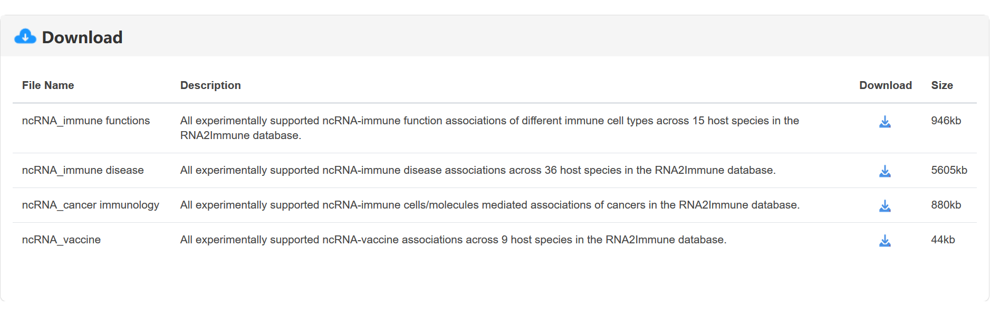Click the File Name column header

[48, 85]
